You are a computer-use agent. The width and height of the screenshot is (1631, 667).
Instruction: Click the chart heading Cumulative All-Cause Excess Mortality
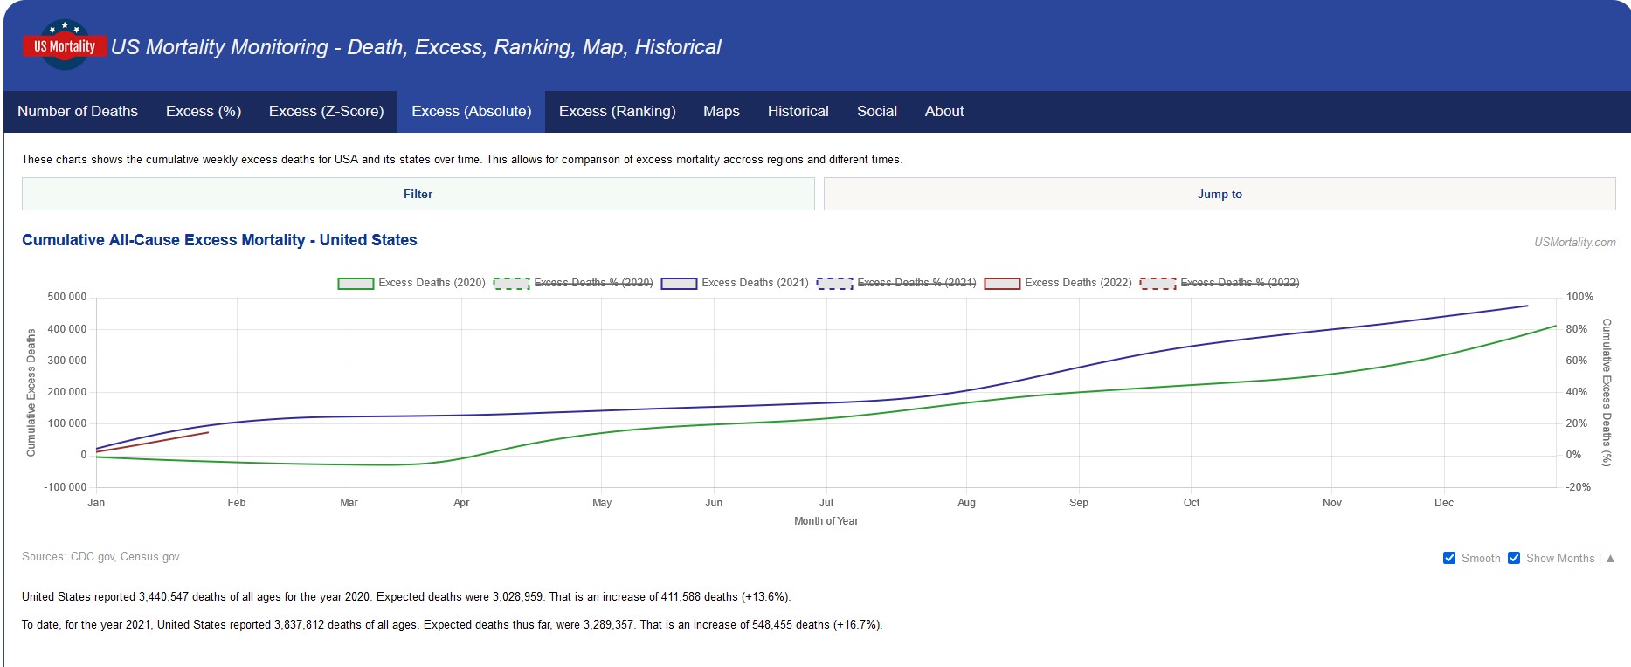(219, 240)
